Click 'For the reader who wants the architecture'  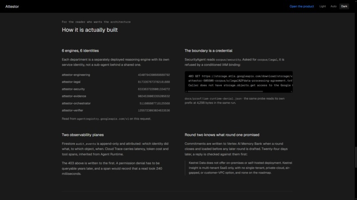tap(96, 22)
